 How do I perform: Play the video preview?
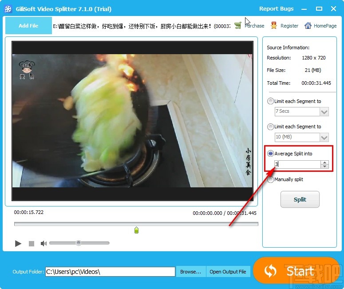(18, 243)
